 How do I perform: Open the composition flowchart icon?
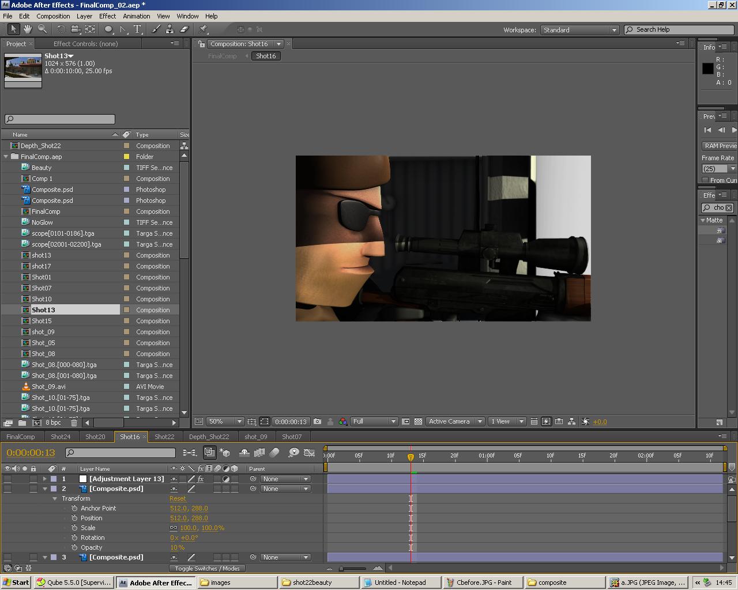pyautogui.click(x=571, y=422)
